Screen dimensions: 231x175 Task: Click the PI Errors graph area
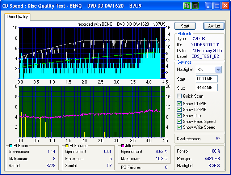[92, 53]
